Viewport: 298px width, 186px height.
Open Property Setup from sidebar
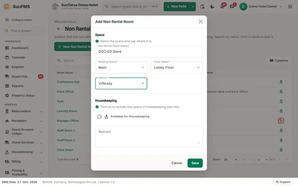23,95
